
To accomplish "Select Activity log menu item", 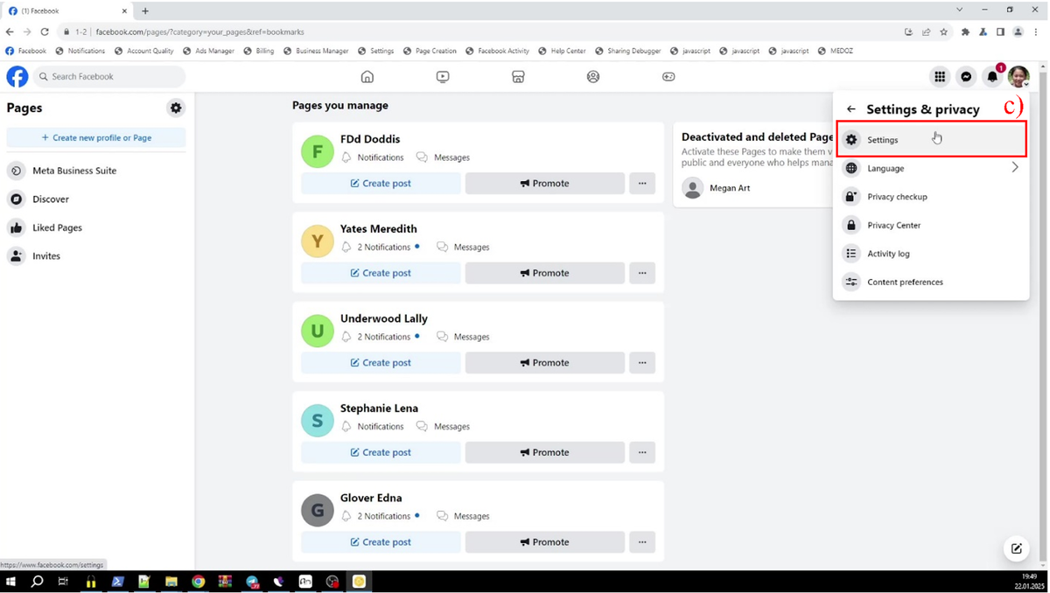I will pos(931,254).
